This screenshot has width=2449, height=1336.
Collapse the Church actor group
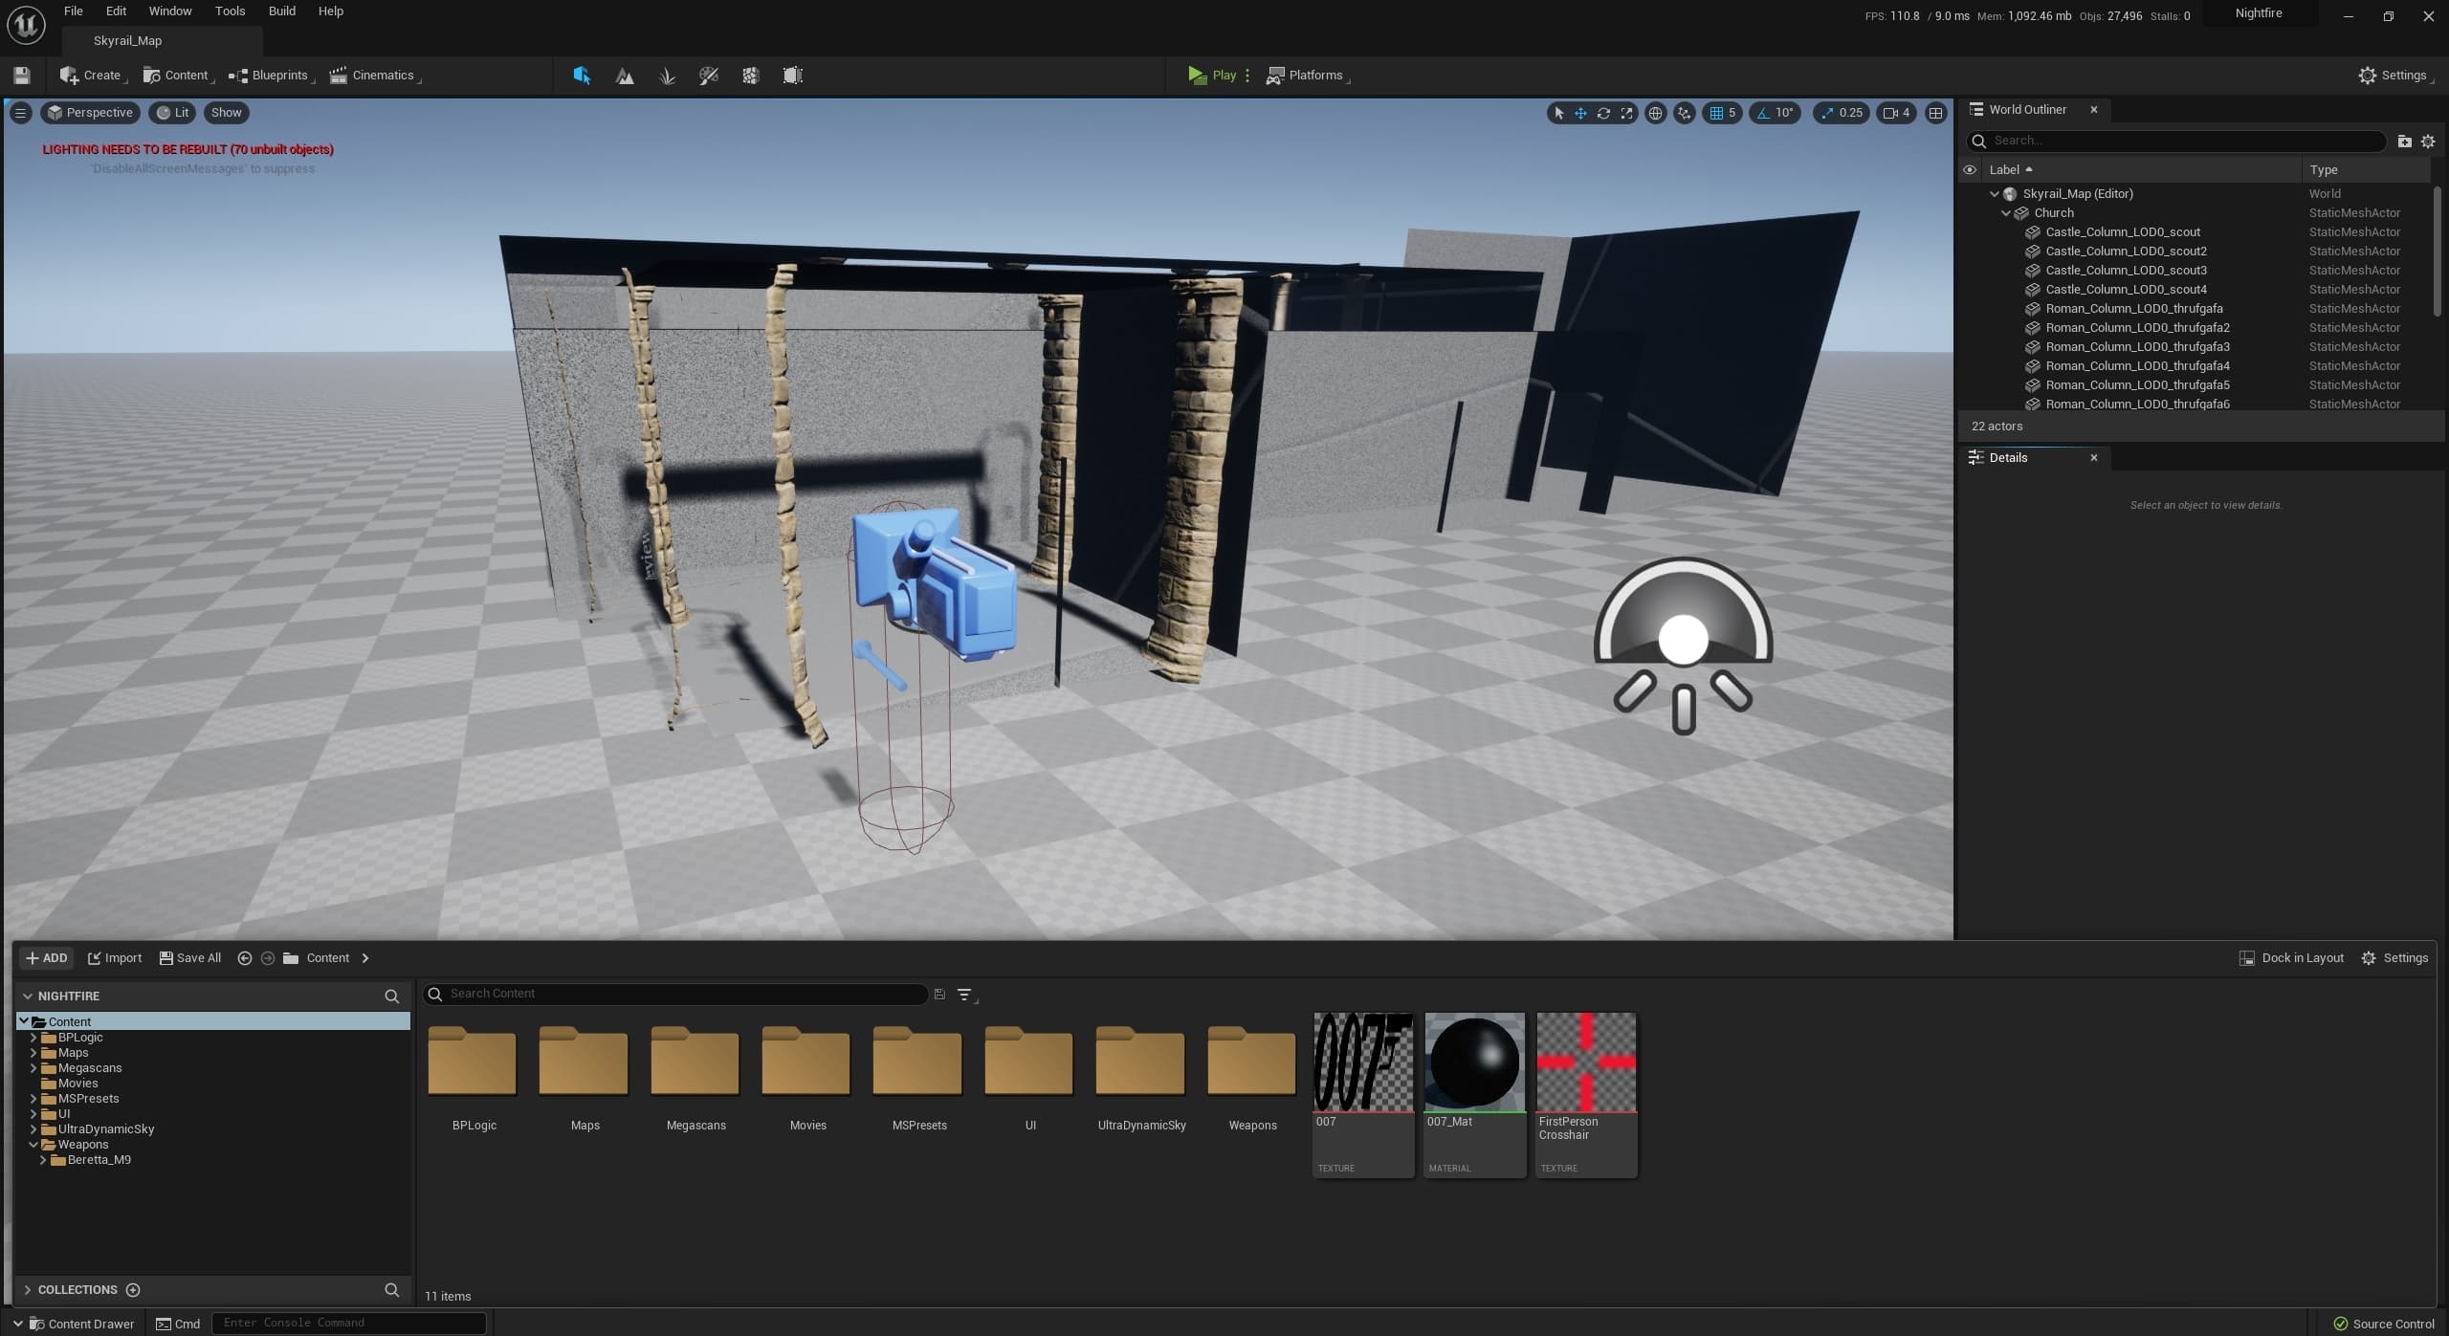click(2006, 213)
